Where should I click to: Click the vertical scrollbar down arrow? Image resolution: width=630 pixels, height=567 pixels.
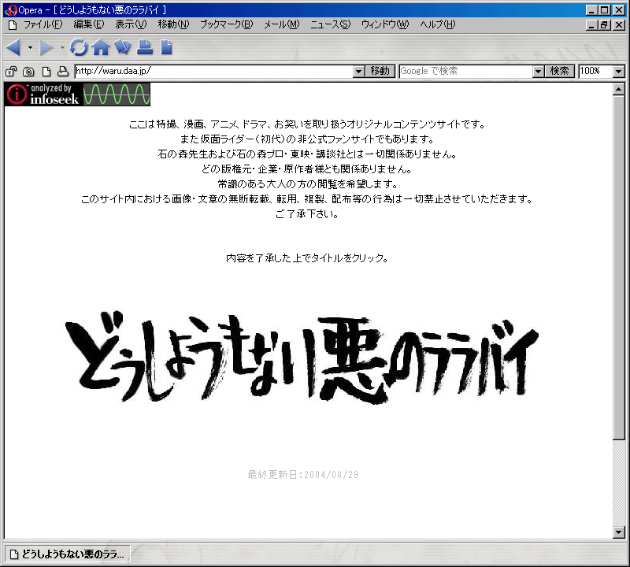point(619,532)
